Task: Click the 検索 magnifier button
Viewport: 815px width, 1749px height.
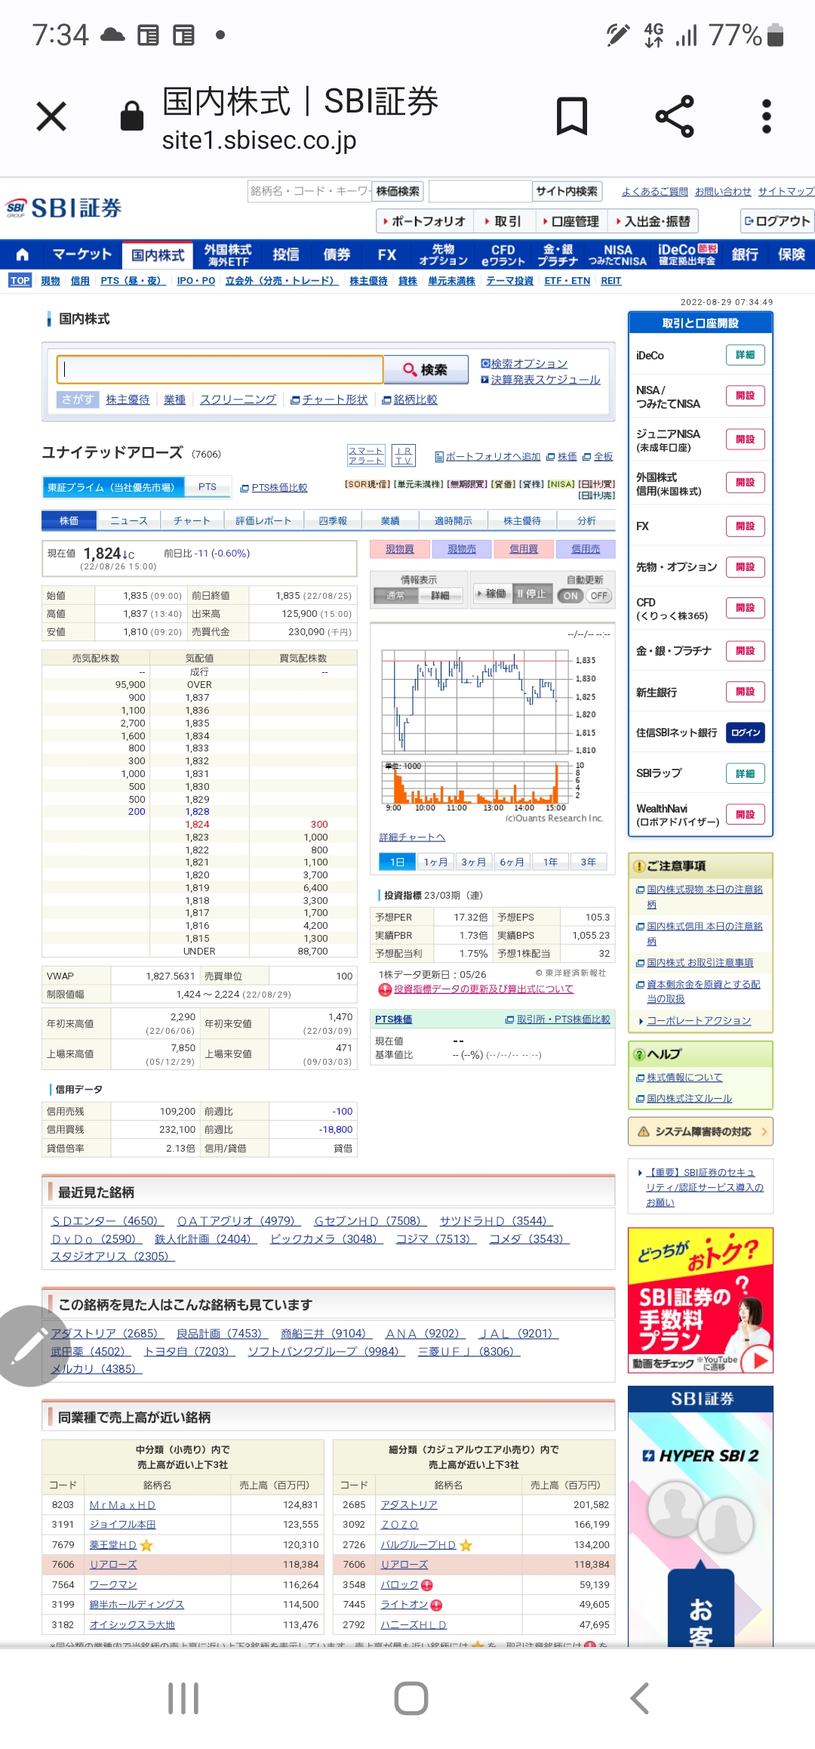Action: coord(426,369)
